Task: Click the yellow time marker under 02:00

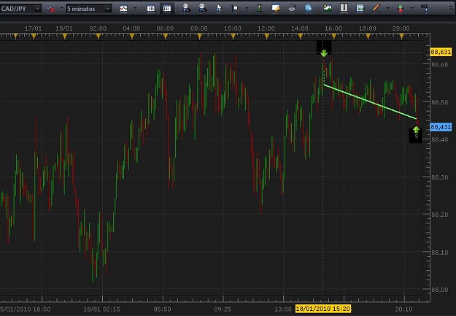Action: (x=98, y=36)
